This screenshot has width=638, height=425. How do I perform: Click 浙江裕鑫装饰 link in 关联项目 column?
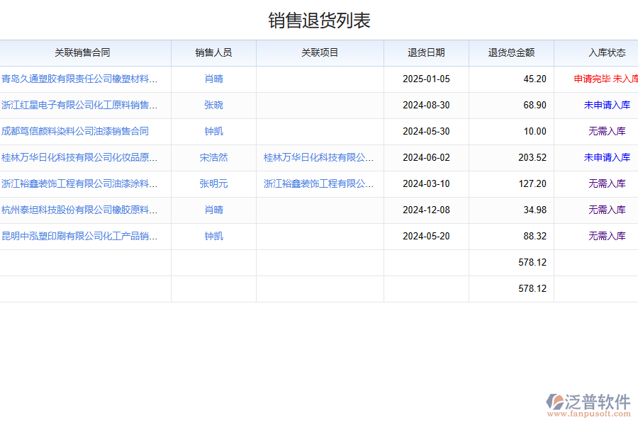(x=319, y=183)
